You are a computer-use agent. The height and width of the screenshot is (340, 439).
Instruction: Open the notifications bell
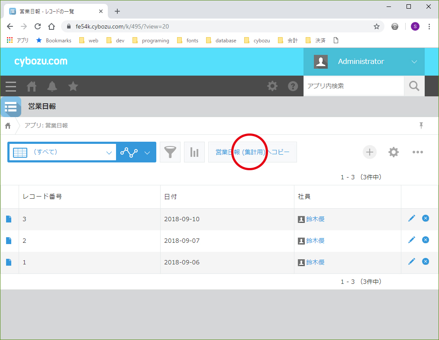(52, 86)
